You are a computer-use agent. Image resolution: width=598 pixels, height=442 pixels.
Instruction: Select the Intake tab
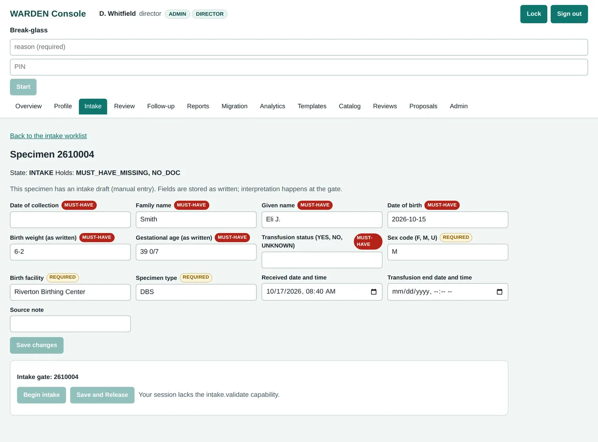pos(93,106)
